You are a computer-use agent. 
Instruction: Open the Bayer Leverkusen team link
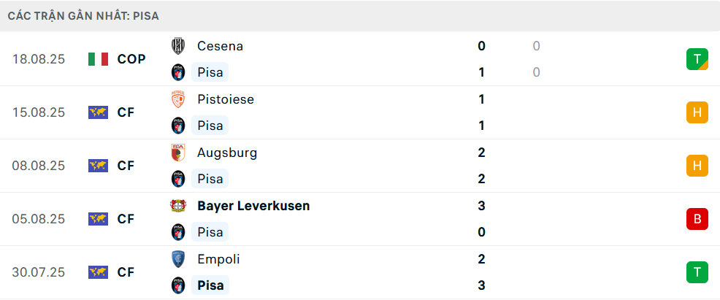click(253, 206)
